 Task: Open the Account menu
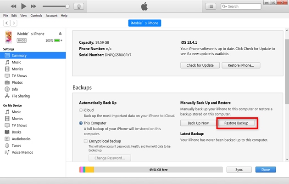pyautogui.click(x=51, y=16)
